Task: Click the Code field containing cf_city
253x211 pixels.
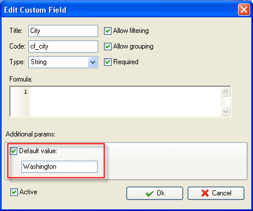Action: point(63,46)
